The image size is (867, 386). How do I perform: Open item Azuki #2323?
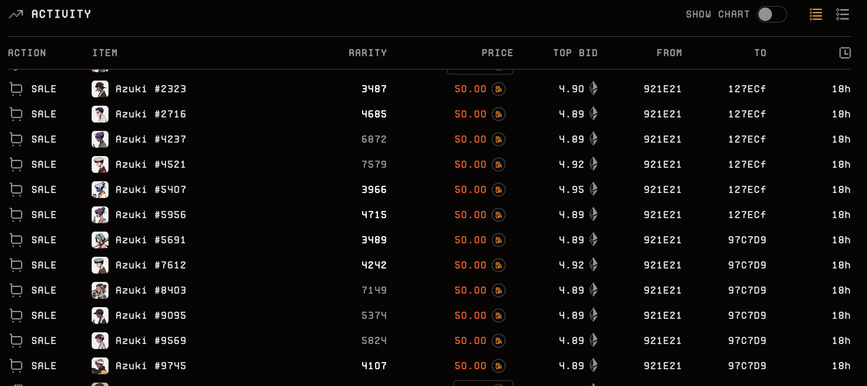(151, 89)
